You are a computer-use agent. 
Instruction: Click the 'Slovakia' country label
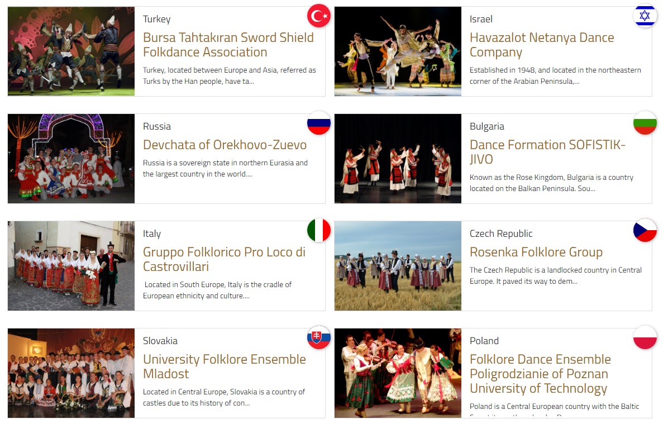pyautogui.click(x=160, y=341)
